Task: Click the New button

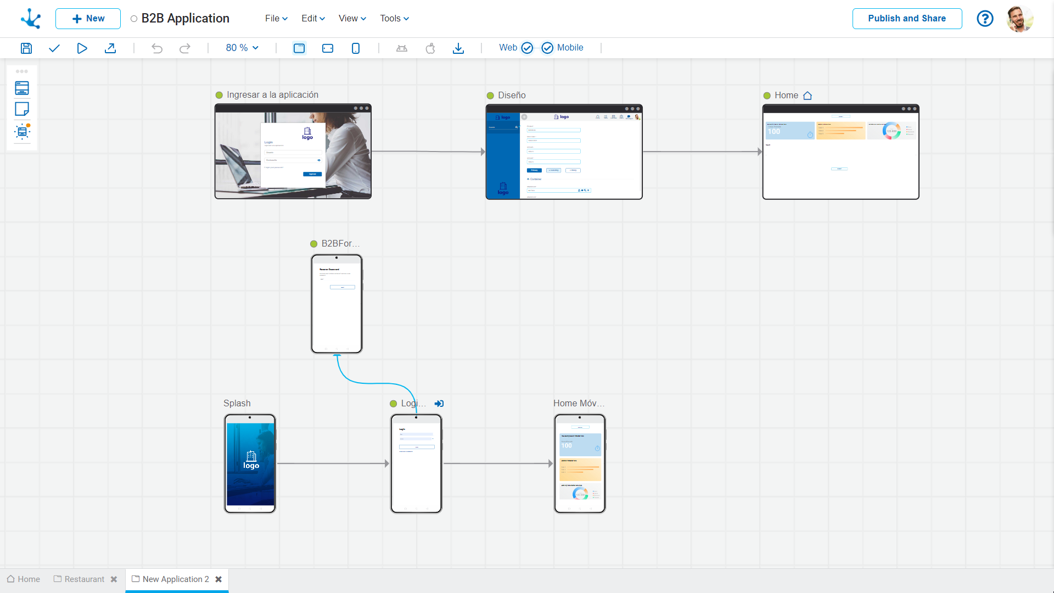Action: tap(88, 19)
